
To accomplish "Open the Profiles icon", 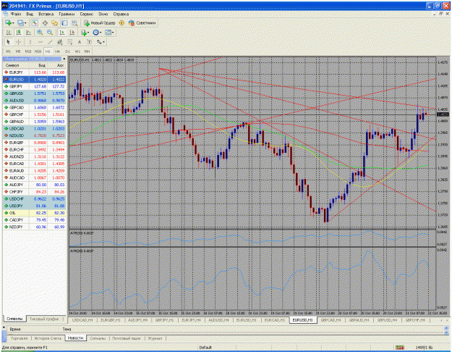I will coord(20,22).
